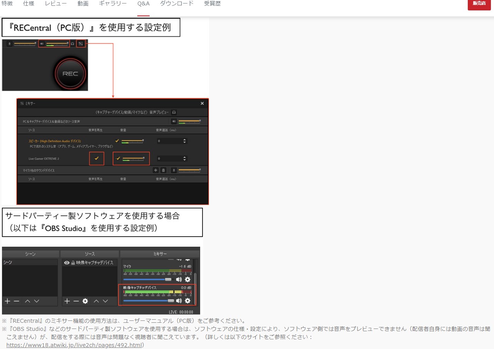Remove source with the minus icon
Screen dimensions: 494x349
(x=76, y=301)
